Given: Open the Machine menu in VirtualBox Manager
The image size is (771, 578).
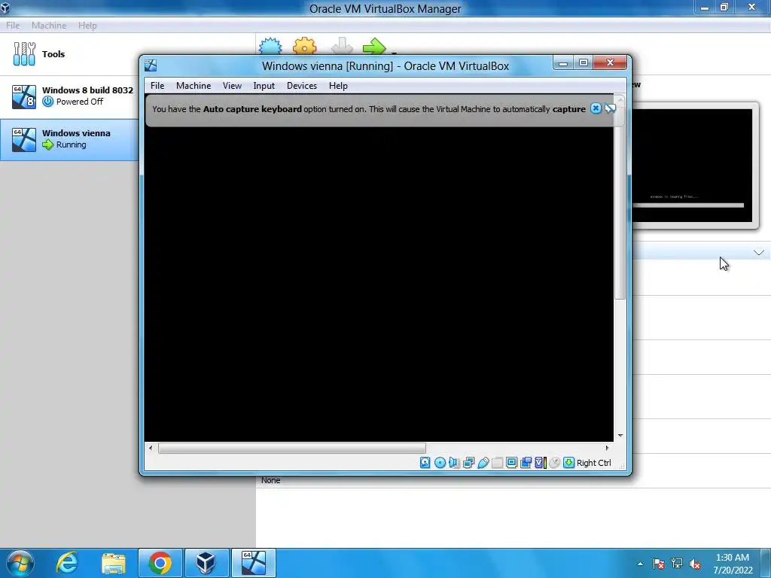Looking at the screenshot, I should pyautogui.click(x=49, y=26).
